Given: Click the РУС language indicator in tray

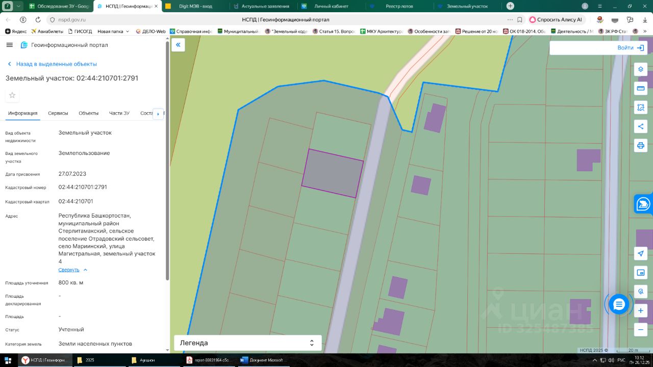Looking at the screenshot, I should click(x=621, y=360).
